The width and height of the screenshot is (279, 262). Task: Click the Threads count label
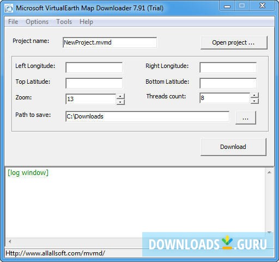tap(166, 96)
